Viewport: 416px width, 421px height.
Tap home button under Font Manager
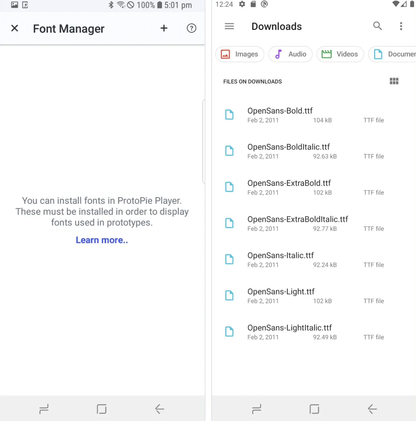point(102,409)
